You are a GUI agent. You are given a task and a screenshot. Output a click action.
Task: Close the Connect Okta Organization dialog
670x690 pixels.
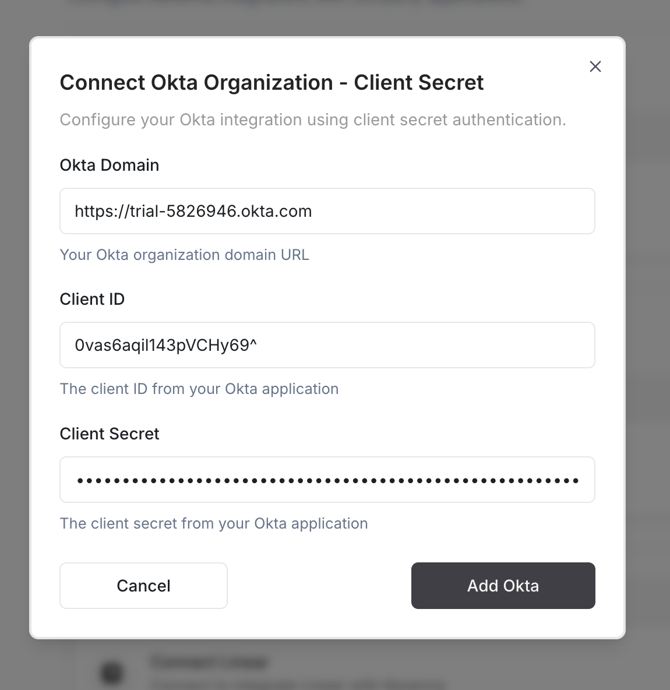[595, 66]
